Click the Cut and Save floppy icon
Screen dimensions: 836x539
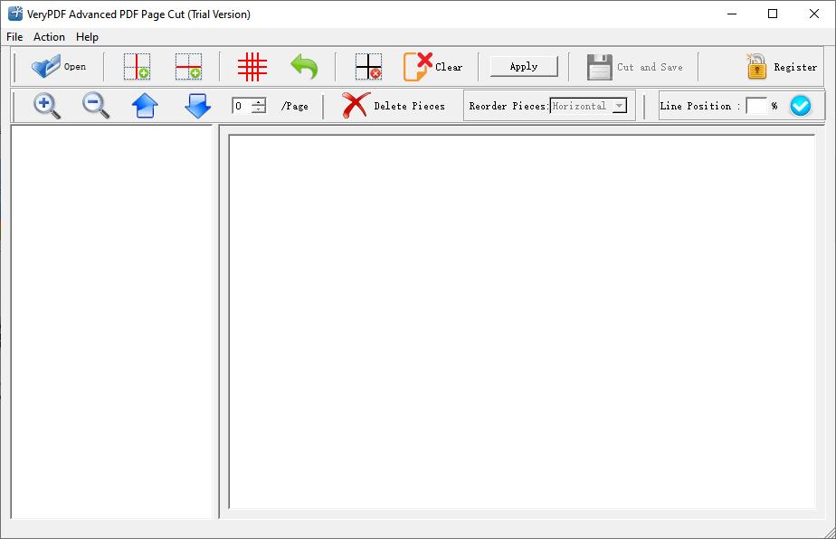tap(600, 67)
